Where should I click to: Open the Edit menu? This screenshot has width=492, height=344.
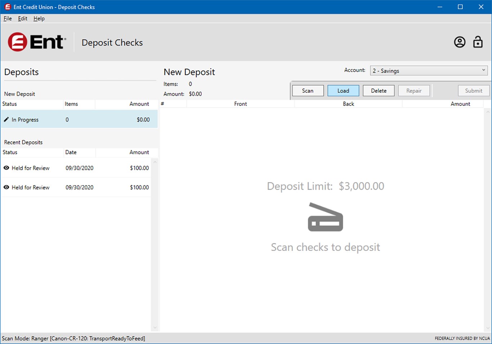23,19
